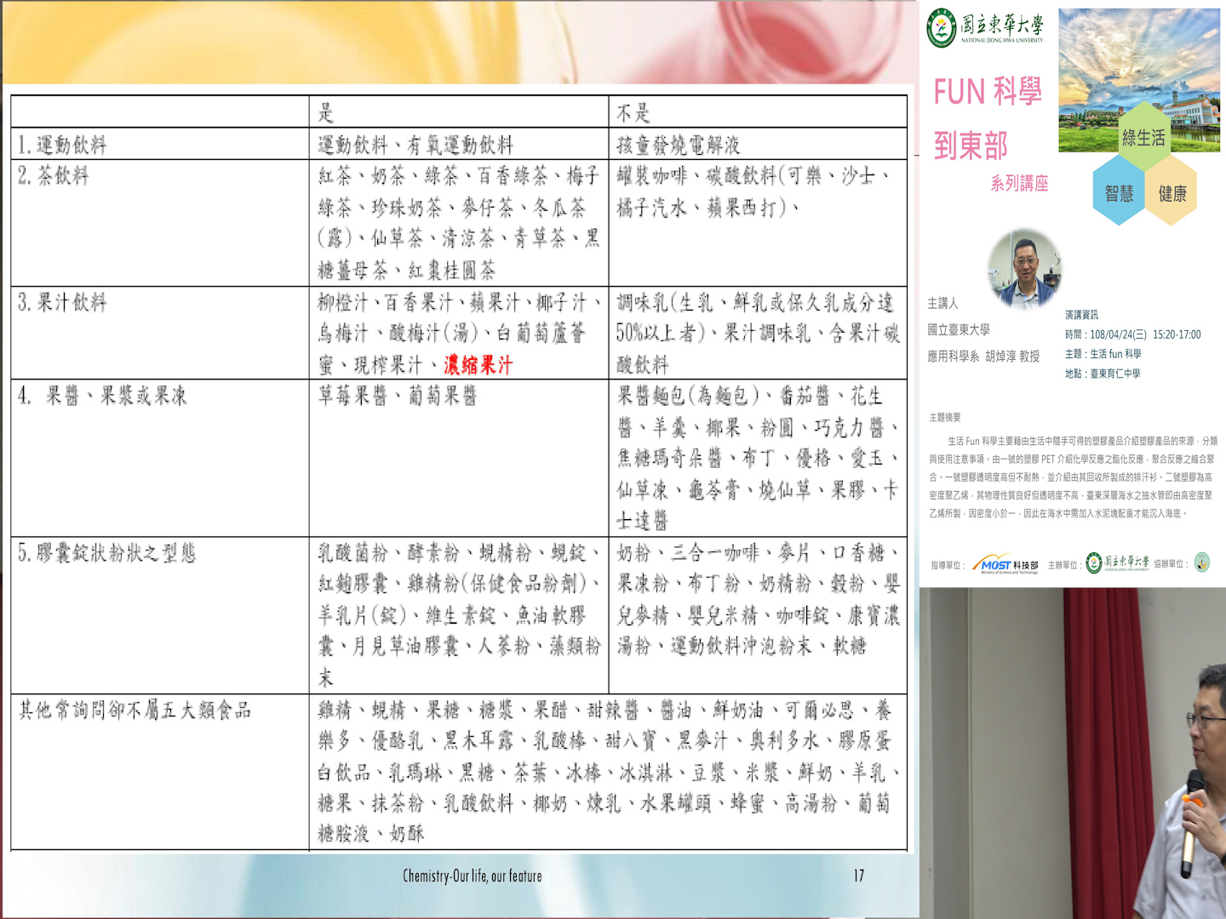1226x919 pixels.
Task: Click the National Dong Hwa University logo at top
Action: (985, 28)
